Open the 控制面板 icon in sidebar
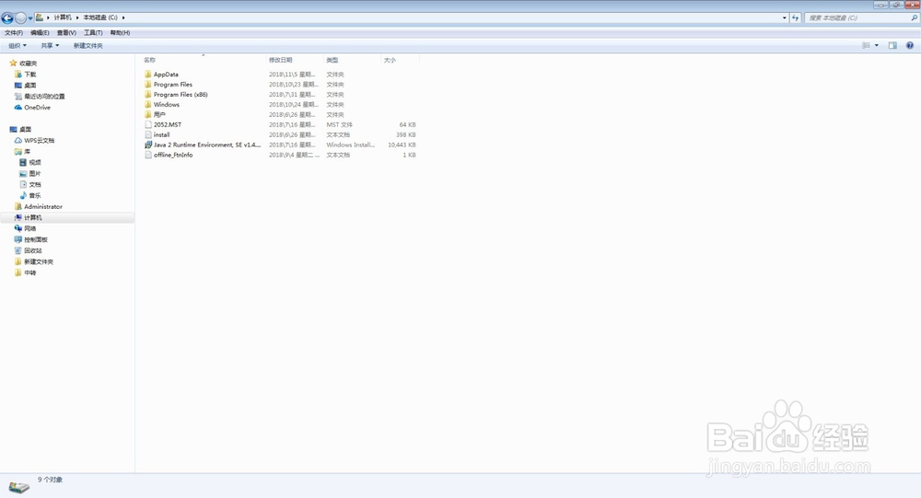Viewport: 921px width, 498px height. (x=18, y=239)
